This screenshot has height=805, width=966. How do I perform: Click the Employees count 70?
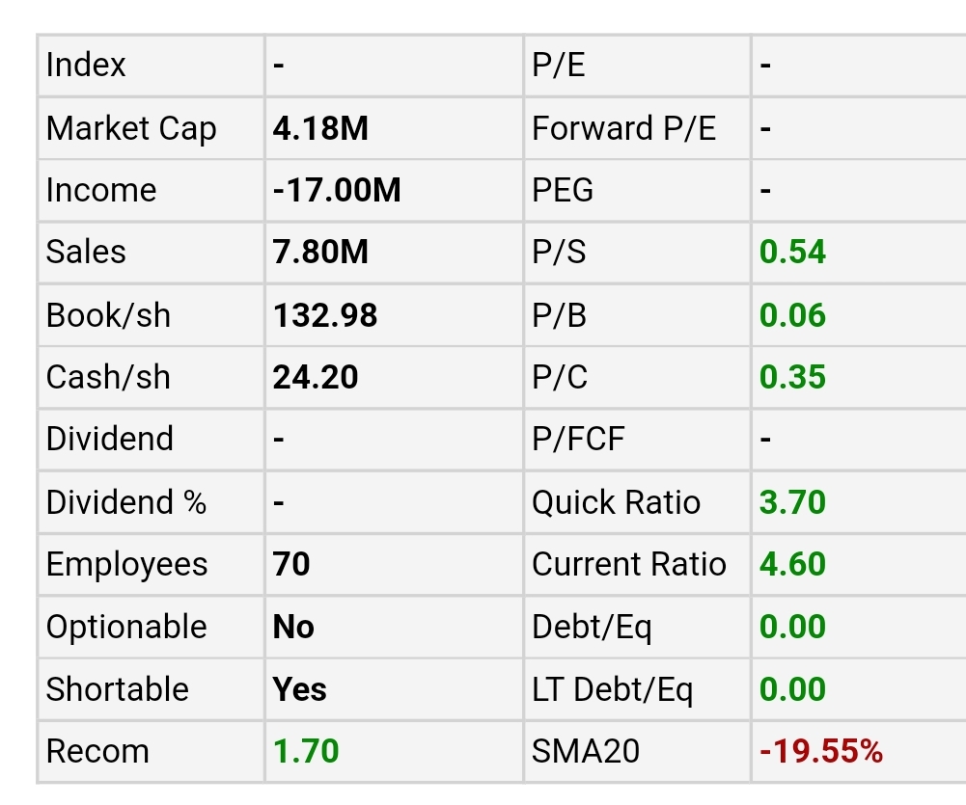291,564
